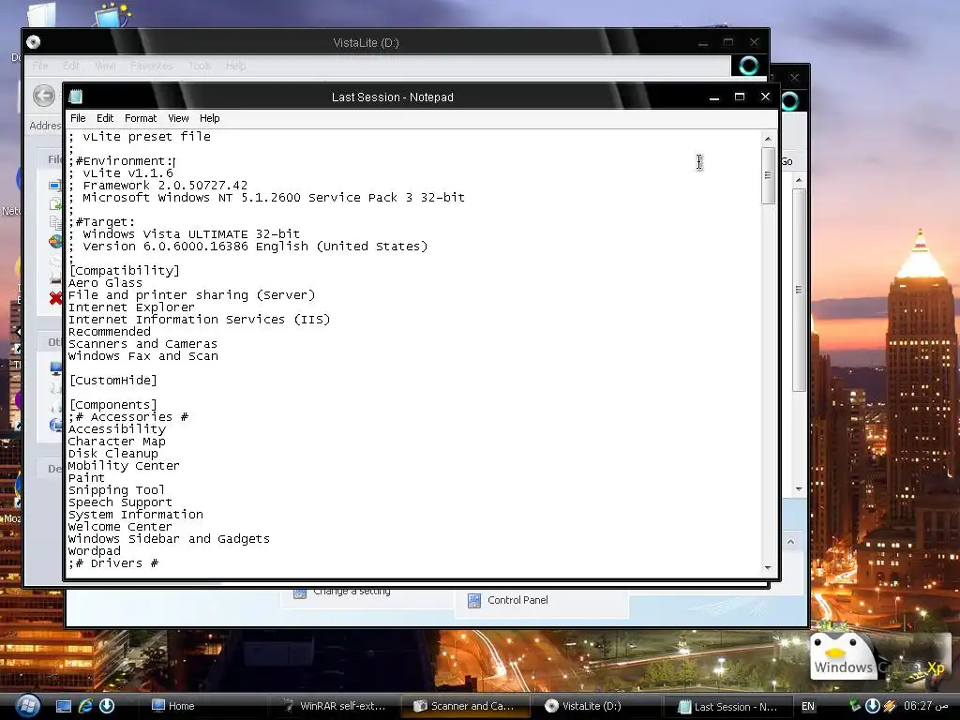Launch Internet Explorer from quick launch
The image size is (960, 720).
85,706
